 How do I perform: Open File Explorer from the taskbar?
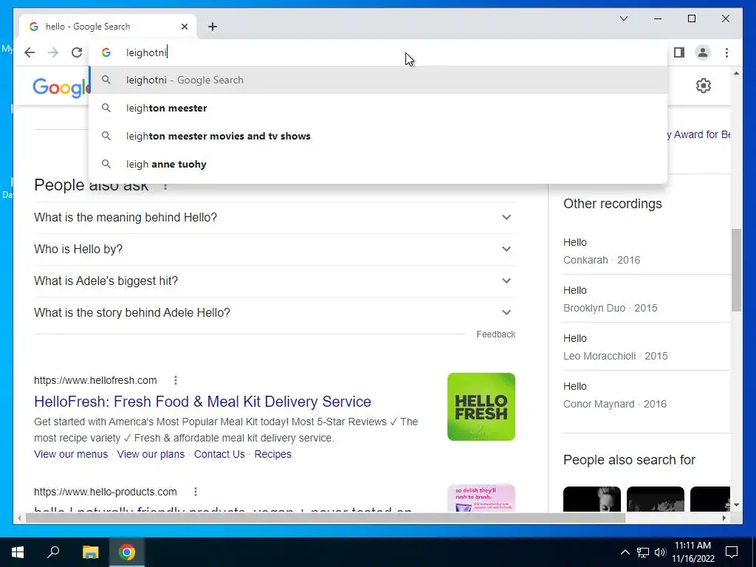point(90,552)
